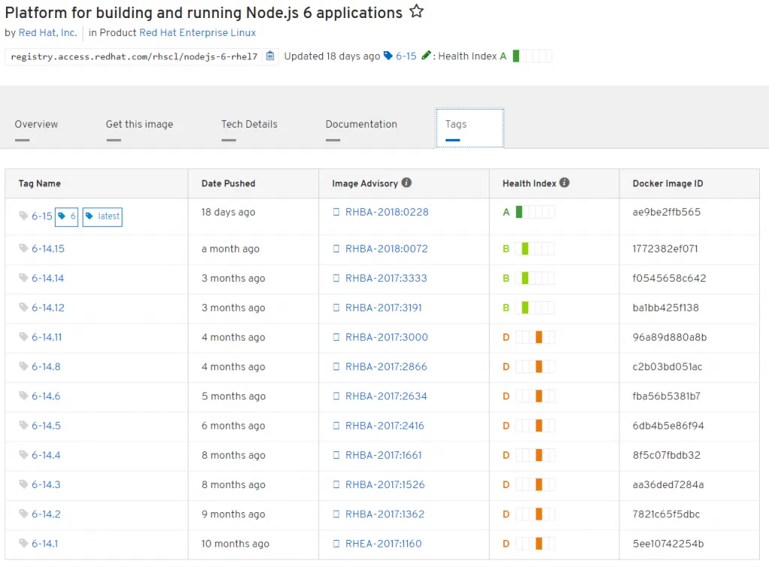View the Tech Details tab
Image resolution: width=769 pixels, height=567 pixels.
click(x=249, y=124)
